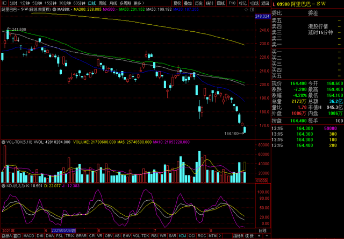
Task: Toggle the 复权 price adjustment option
Action: [177, 3]
